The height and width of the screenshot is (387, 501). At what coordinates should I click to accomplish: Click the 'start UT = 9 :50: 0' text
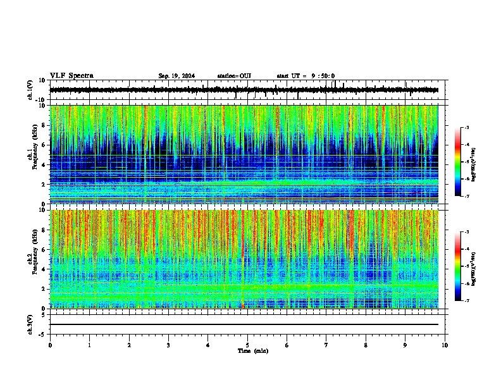(306, 76)
